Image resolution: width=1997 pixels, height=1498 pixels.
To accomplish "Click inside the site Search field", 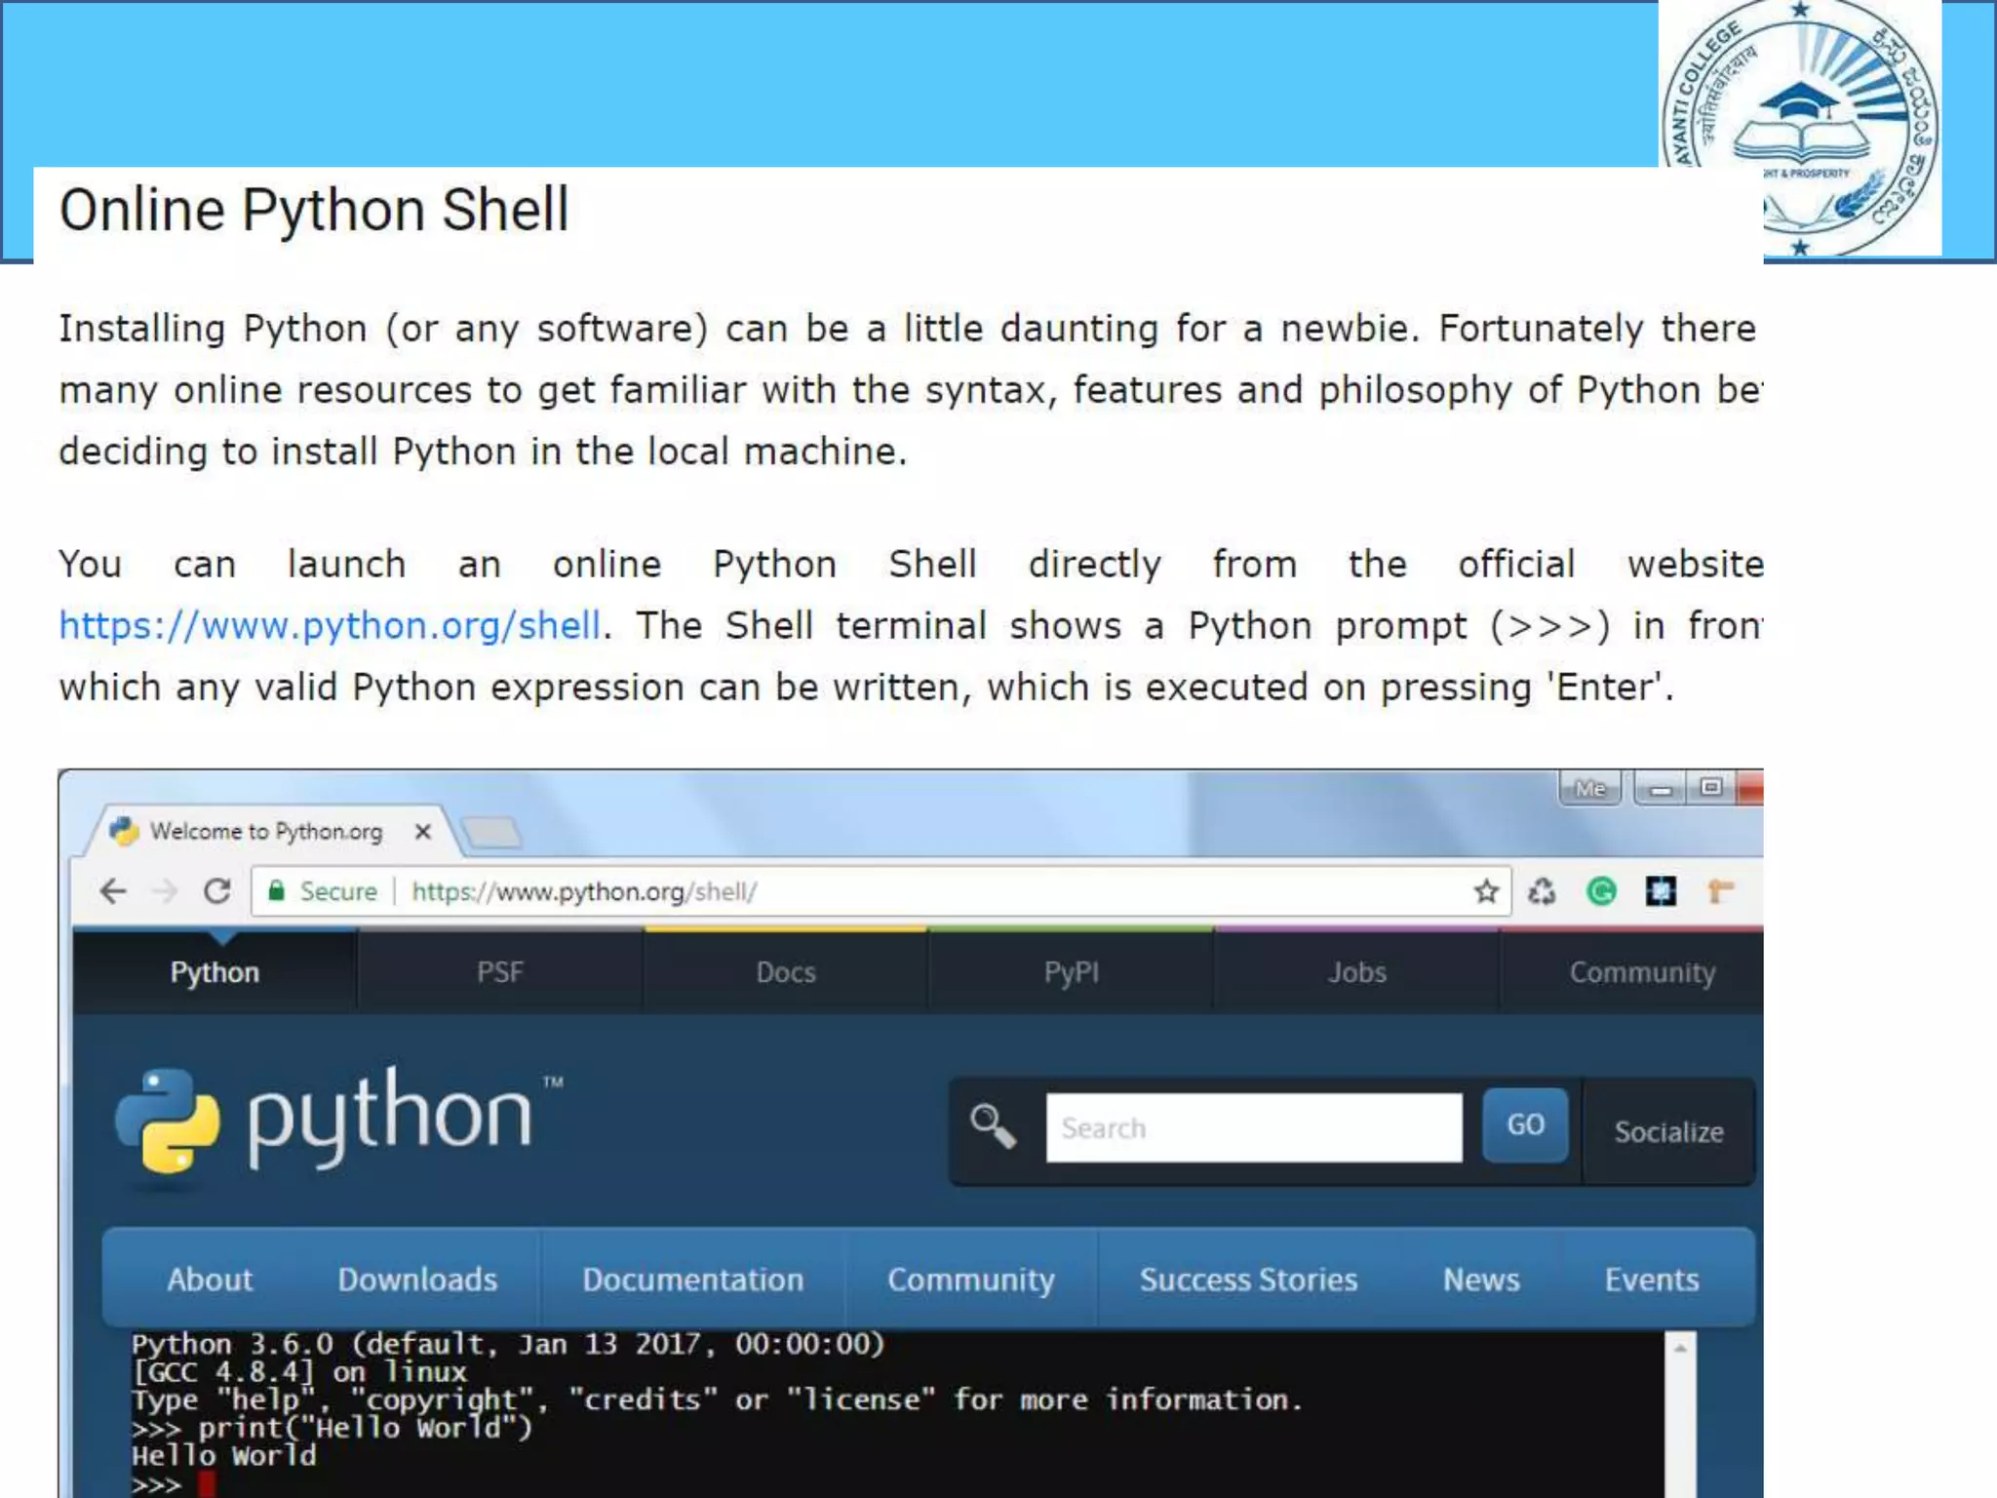I will [1253, 1127].
